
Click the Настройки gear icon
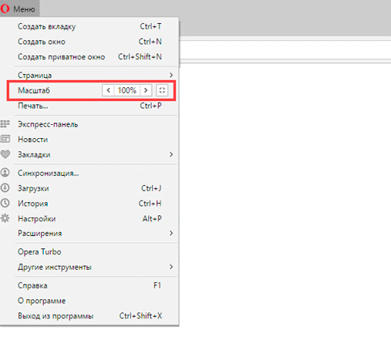point(5,218)
